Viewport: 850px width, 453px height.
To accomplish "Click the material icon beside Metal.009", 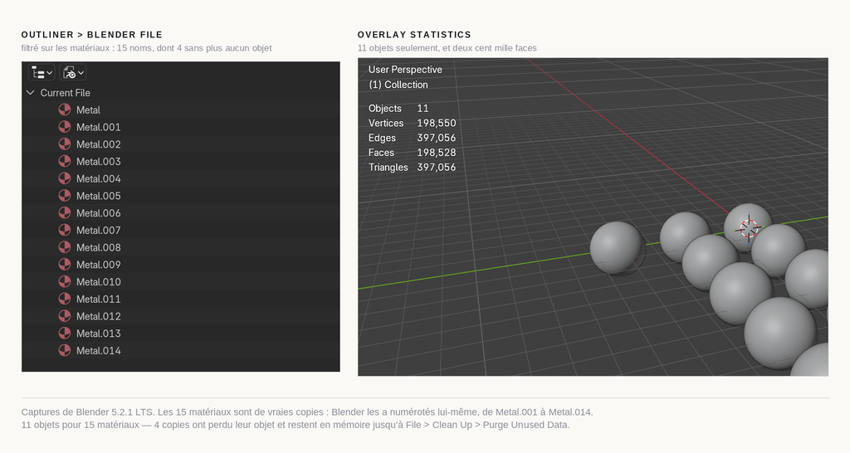I will (x=65, y=265).
